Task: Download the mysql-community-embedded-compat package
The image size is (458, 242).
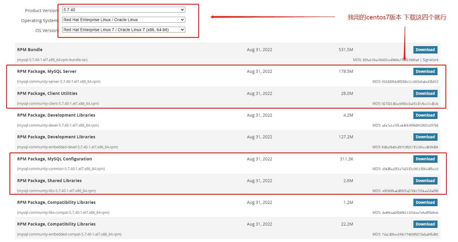Action: [425, 224]
